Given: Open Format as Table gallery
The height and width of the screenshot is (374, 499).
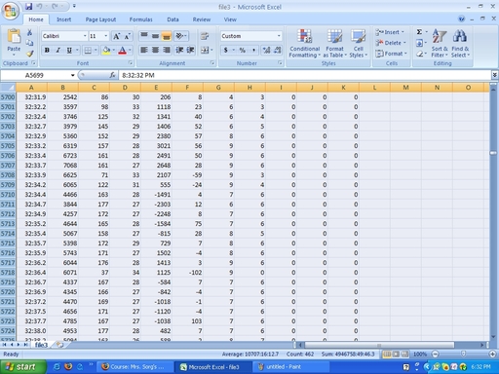Looking at the screenshot, I should tap(335, 44).
